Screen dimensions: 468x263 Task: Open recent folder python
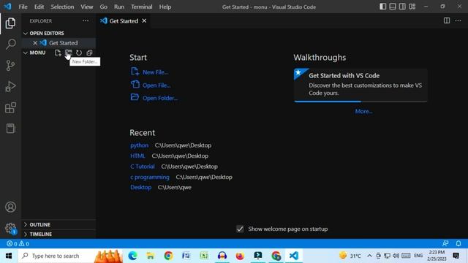139,145
